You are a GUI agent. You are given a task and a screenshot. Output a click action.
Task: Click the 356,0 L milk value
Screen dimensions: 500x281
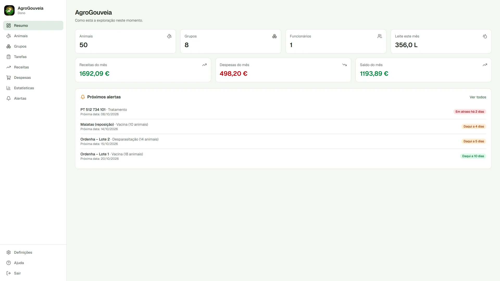click(x=406, y=45)
